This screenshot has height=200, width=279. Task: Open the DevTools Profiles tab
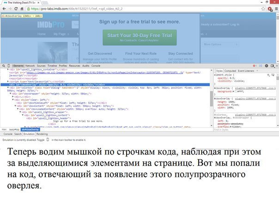(x=63, y=66)
